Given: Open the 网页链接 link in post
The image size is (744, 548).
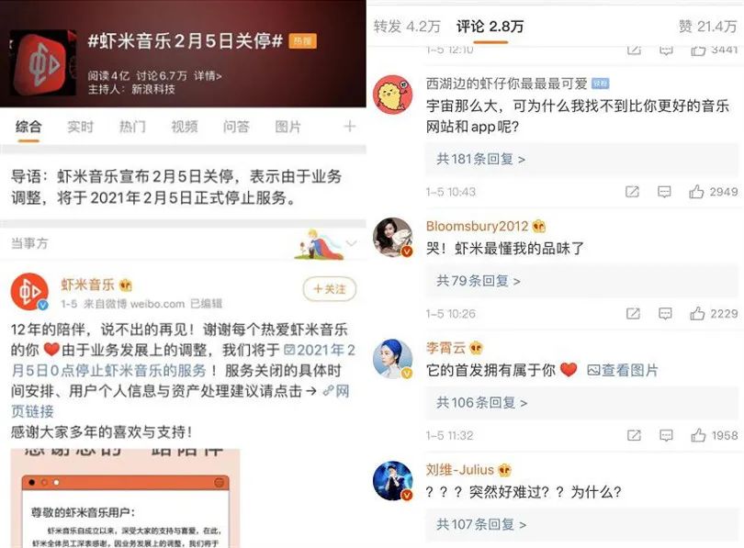Looking at the screenshot, I should 180,401.
